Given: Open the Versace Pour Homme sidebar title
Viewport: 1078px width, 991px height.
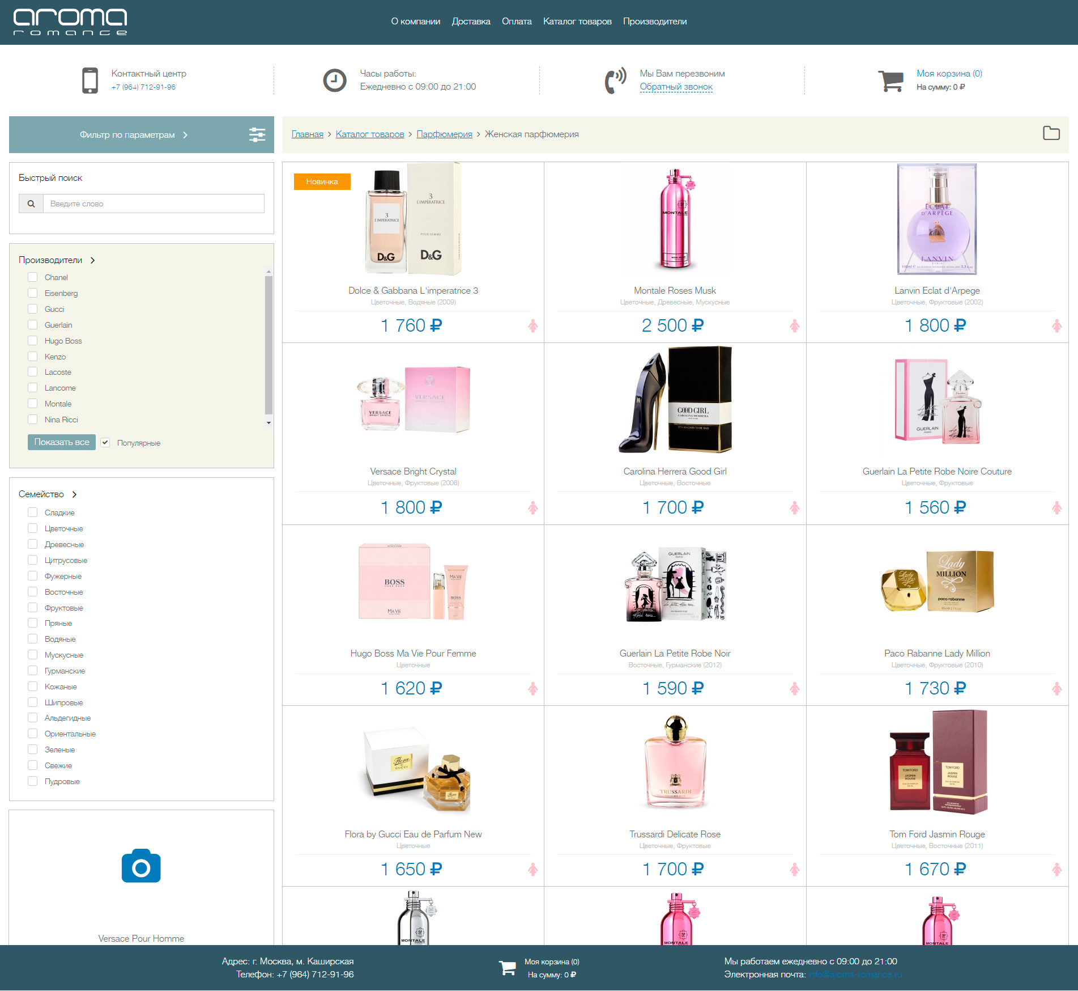Looking at the screenshot, I should coord(141,939).
